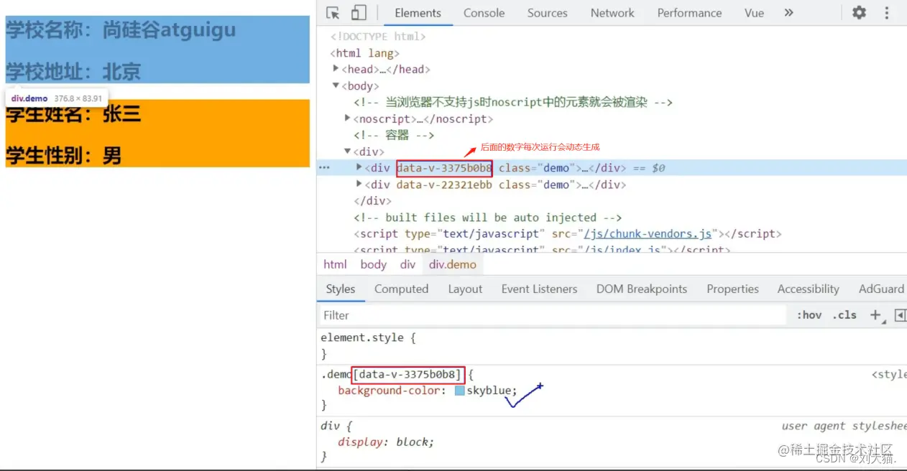Open the Performance tab
The height and width of the screenshot is (471, 907).
689,13
